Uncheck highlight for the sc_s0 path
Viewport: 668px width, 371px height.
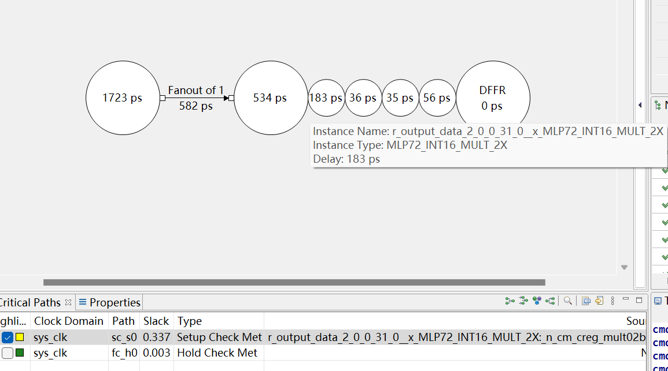click(8, 337)
